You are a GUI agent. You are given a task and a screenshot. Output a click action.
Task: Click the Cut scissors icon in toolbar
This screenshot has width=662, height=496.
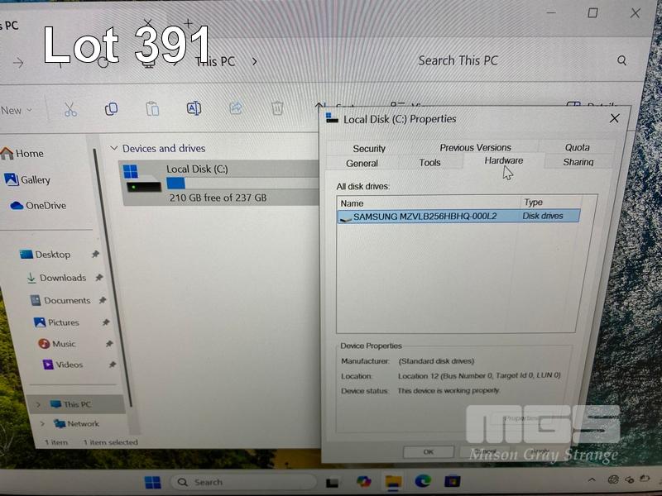pyautogui.click(x=70, y=109)
